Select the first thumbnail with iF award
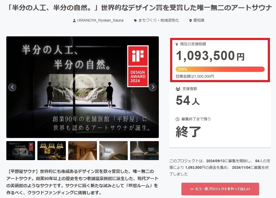The height and width of the screenshot is (198, 276). (21, 151)
